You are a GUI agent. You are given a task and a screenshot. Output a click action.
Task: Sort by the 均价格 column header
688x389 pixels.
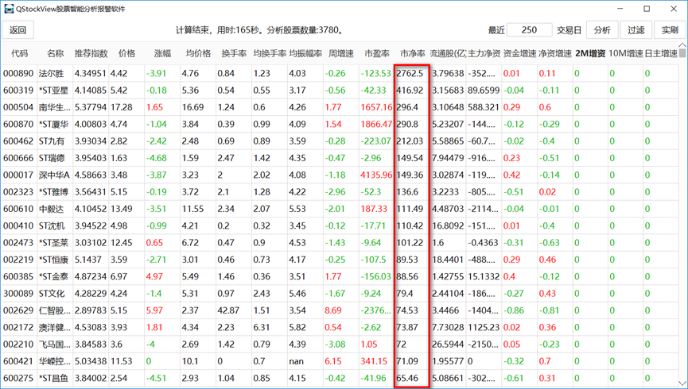point(198,53)
